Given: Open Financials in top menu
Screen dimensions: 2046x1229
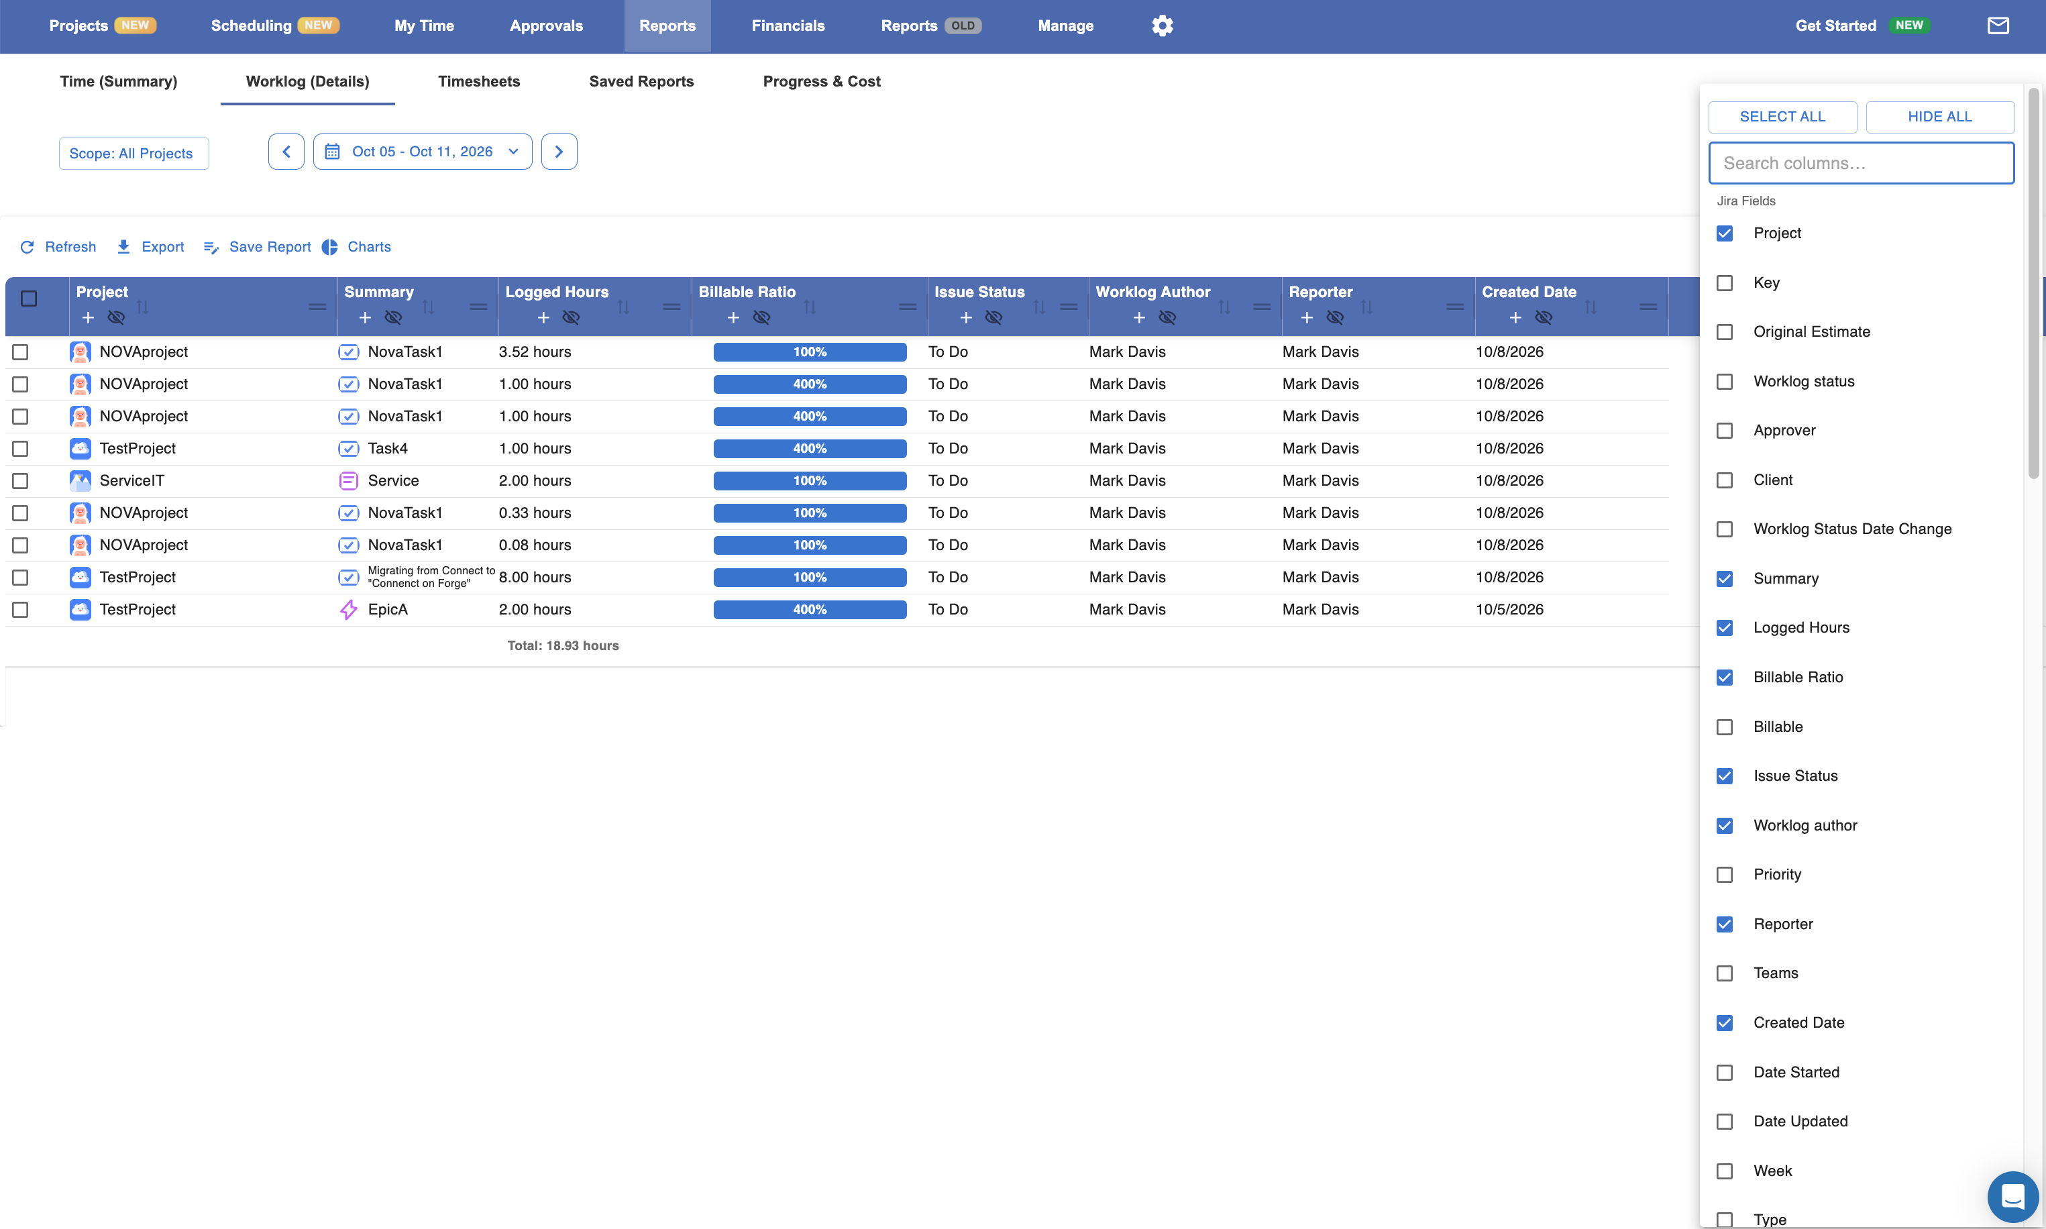Looking at the screenshot, I should [788, 25].
